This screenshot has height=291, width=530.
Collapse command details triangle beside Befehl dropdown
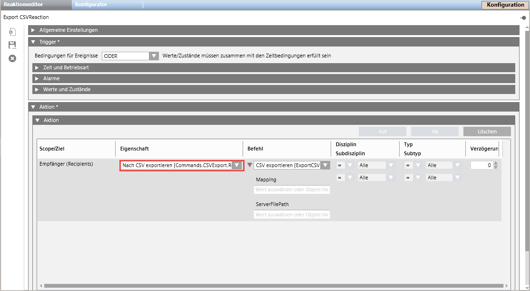(250, 165)
